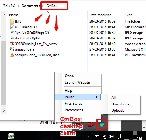Click the Date modified column header
The height and width of the screenshot is (140, 146).
[x=100, y=15]
